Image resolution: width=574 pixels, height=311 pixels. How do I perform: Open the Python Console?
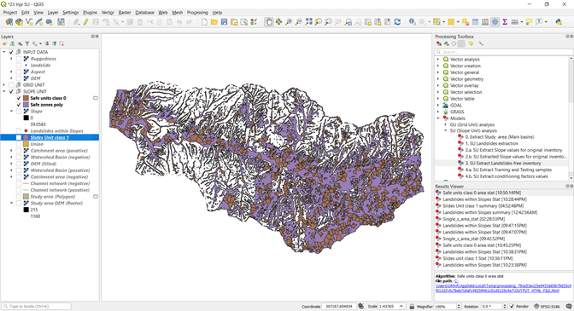[x=559, y=22]
